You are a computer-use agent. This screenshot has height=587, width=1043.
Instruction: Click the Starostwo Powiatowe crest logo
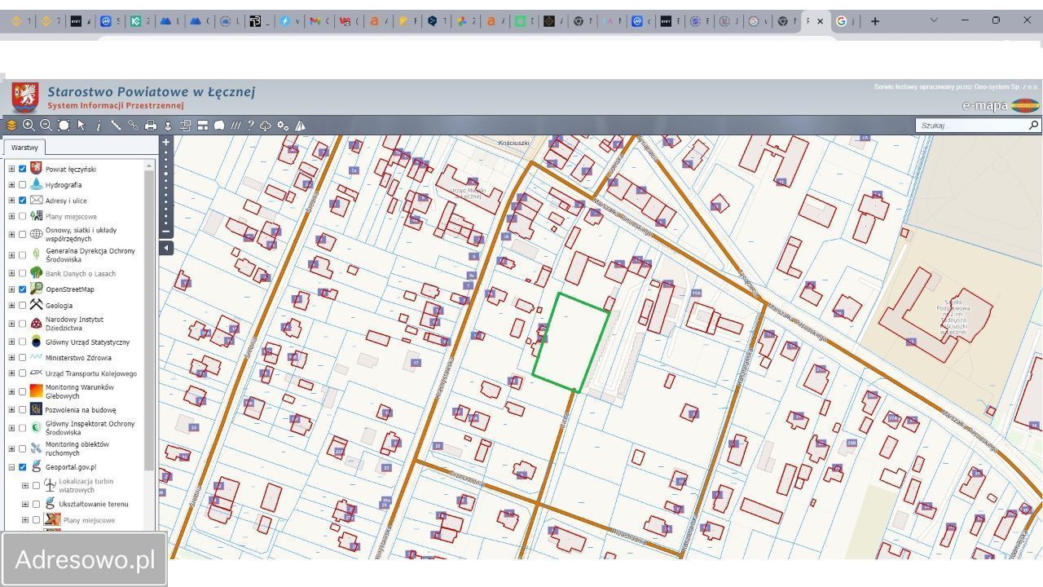pyautogui.click(x=25, y=97)
